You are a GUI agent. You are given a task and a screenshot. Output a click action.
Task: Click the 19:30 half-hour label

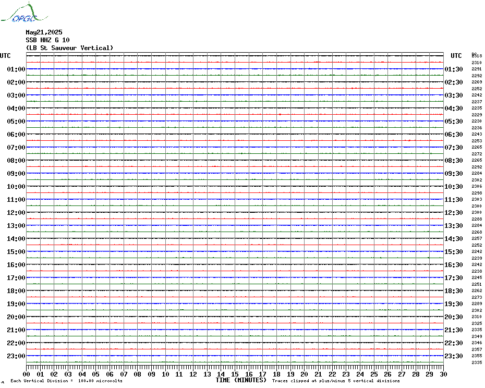point(454,304)
